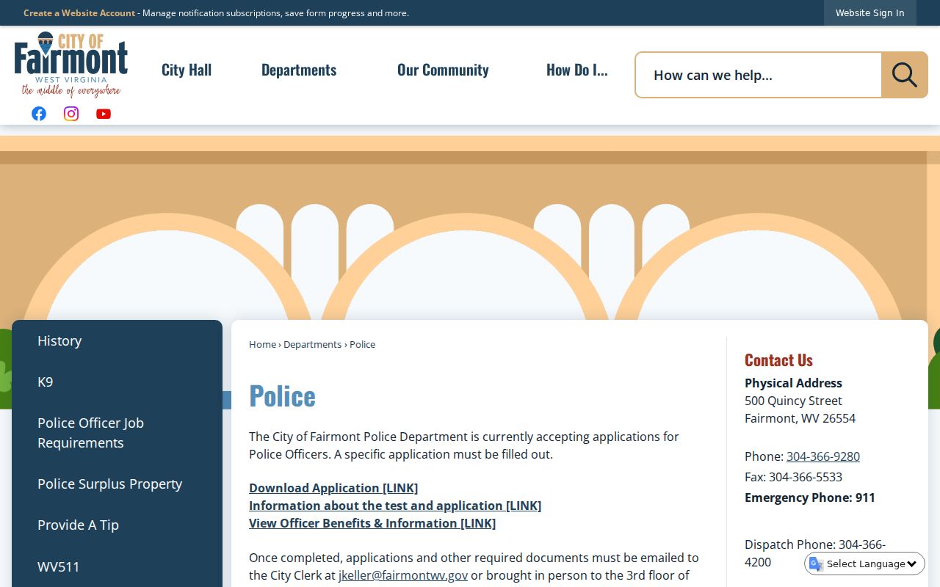Click the Police breadcrumb link
The image size is (940, 587).
362,344
